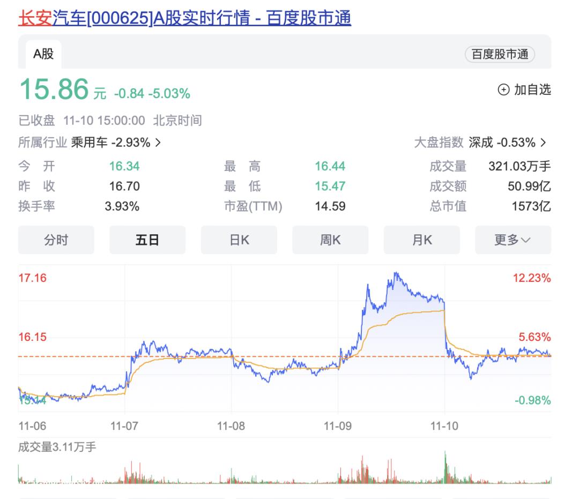Screen dimensions: 579x499
Task: Click the 成交量3.11万手 volume label
Action: [x=57, y=447]
